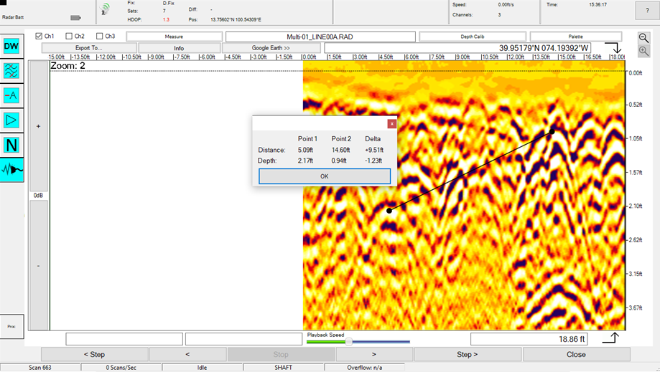
Task: Click the Measure button
Action: tap(174, 36)
